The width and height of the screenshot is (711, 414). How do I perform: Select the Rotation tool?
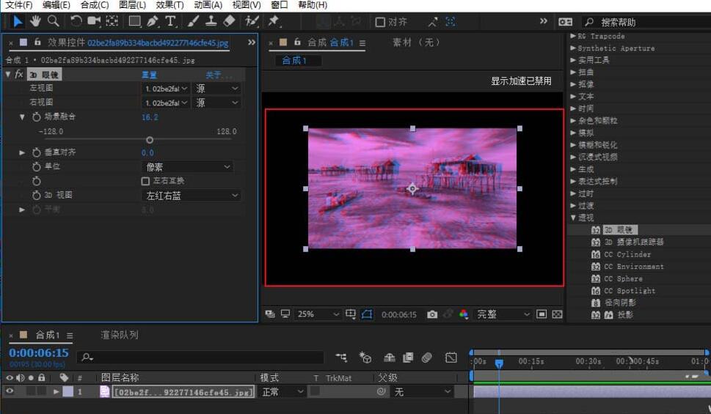click(x=76, y=21)
